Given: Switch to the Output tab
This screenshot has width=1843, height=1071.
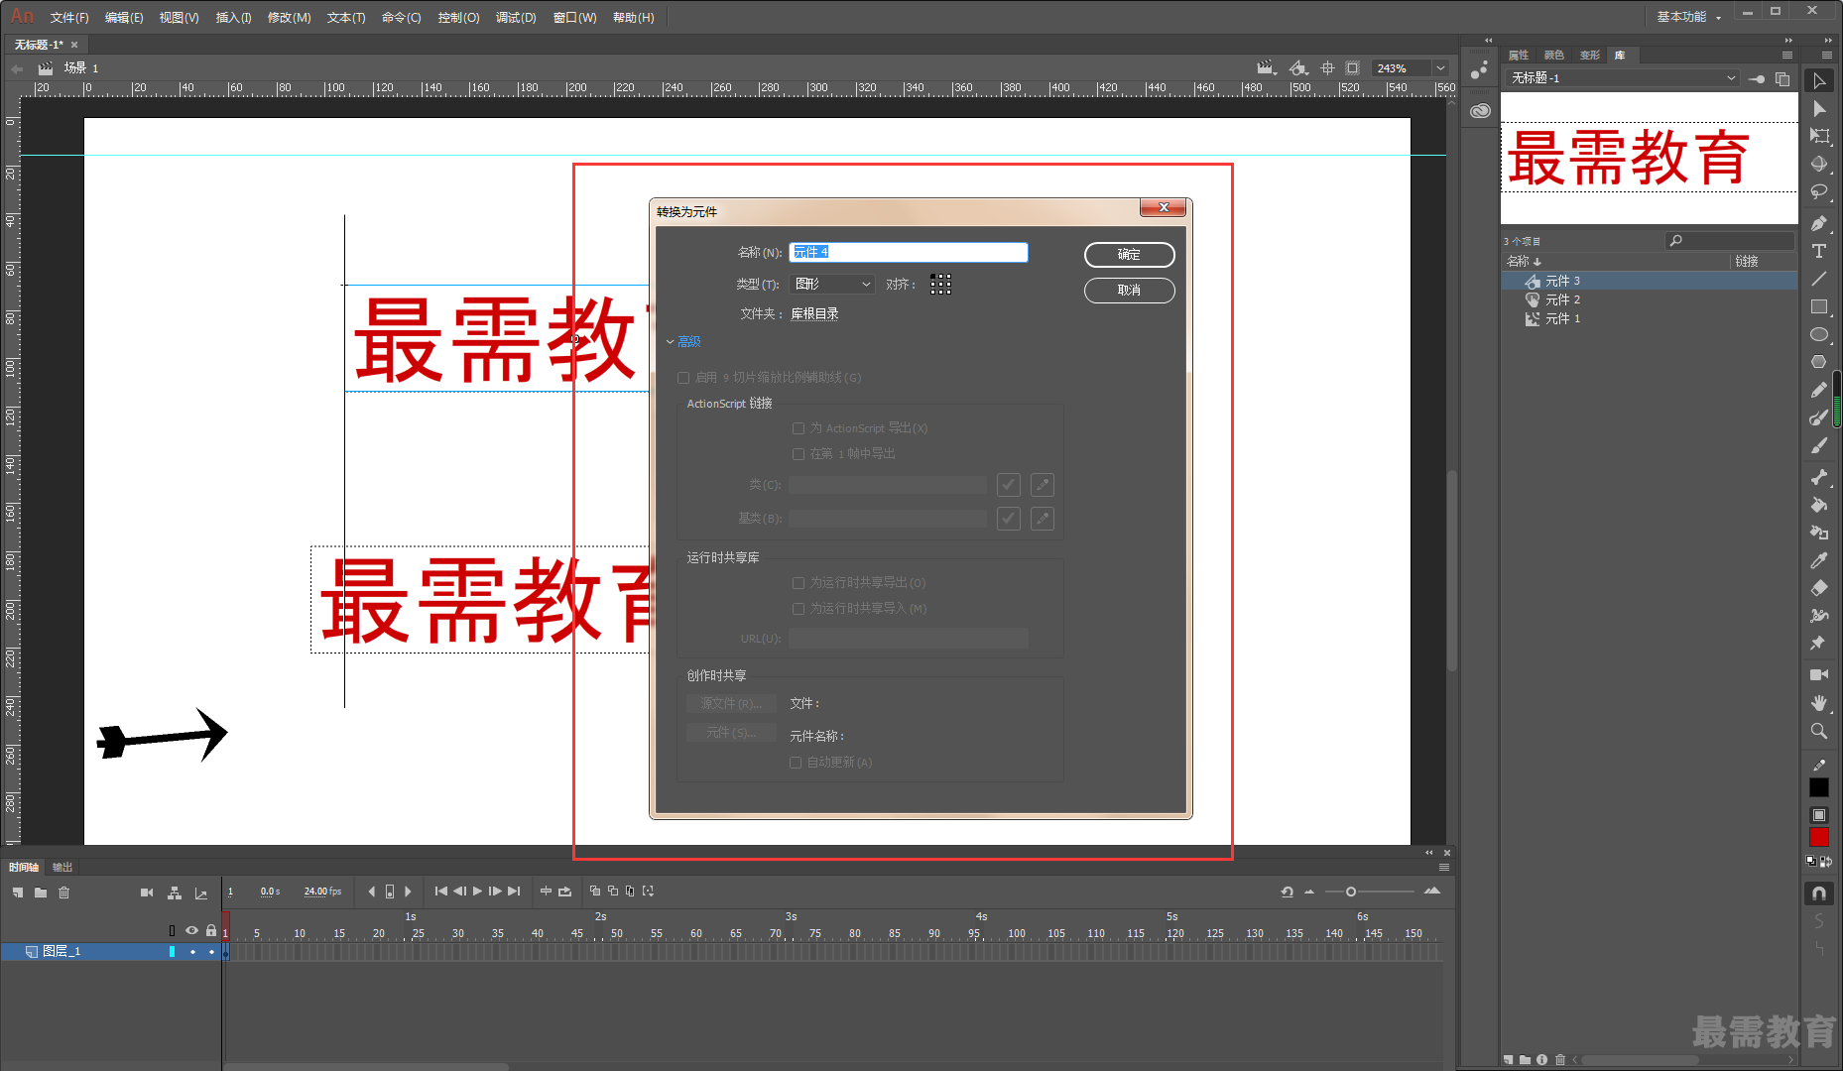Looking at the screenshot, I should [62, 868].
